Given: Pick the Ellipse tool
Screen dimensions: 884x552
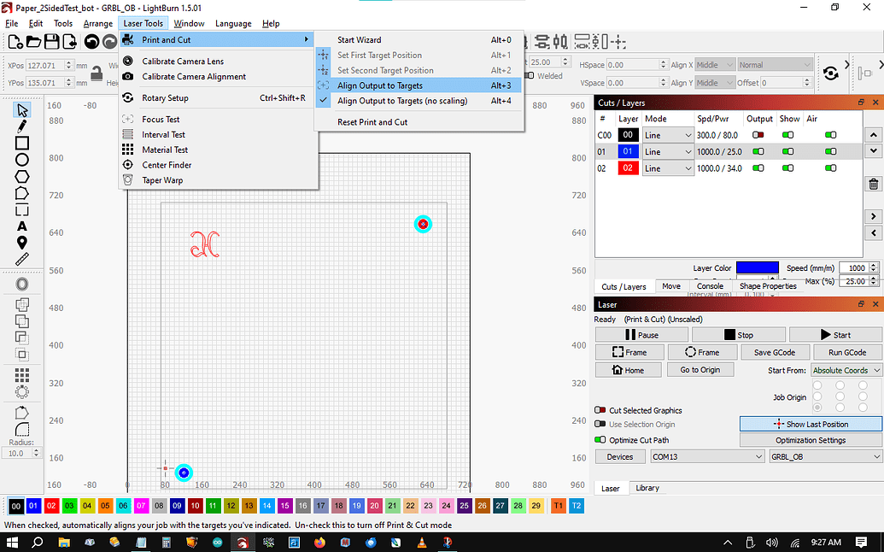Looking at the screenshot, I should click(x=22, y=160).
